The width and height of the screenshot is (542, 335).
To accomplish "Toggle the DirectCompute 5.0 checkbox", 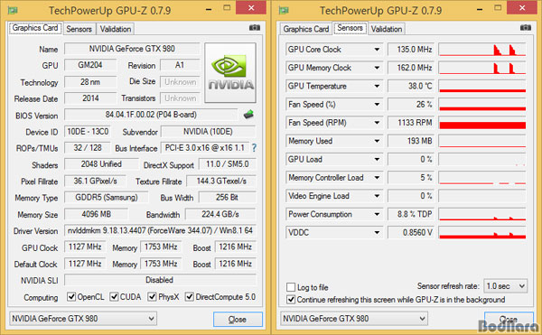I will tap(190, 297).
